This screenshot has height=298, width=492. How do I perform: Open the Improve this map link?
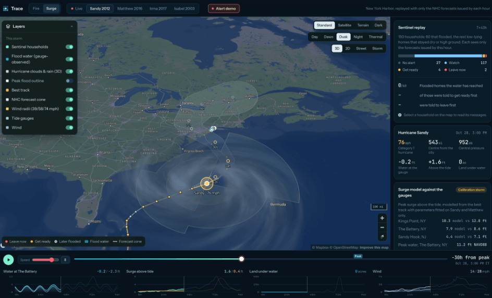coord(374,247)
